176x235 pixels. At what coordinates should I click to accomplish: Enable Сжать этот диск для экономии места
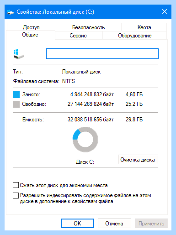pos(16,185)
